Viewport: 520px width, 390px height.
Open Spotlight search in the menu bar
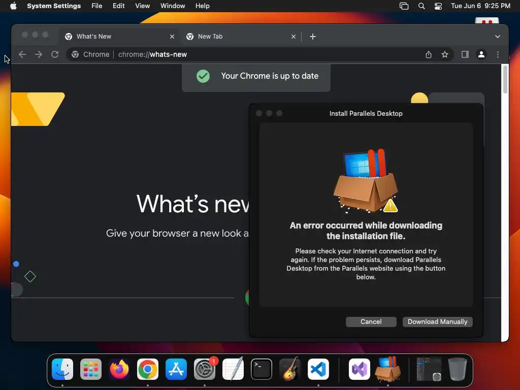pos(421,6)
